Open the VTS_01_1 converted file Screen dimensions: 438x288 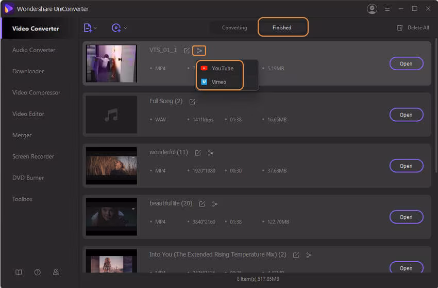(x=406, y=64)
